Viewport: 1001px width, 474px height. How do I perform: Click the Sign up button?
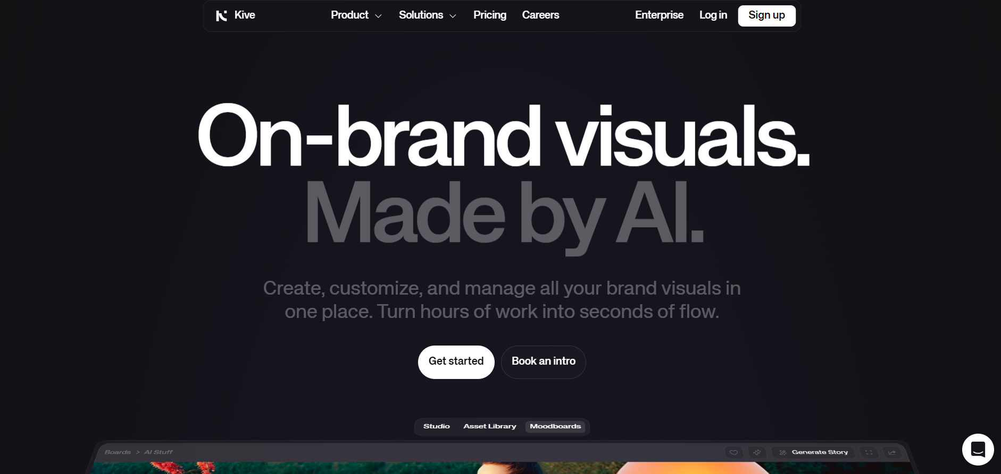point(766,15)
